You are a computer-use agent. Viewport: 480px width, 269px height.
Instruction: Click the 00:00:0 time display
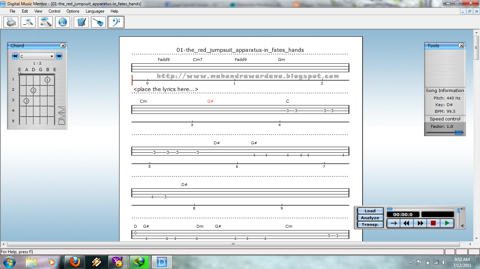403,214
